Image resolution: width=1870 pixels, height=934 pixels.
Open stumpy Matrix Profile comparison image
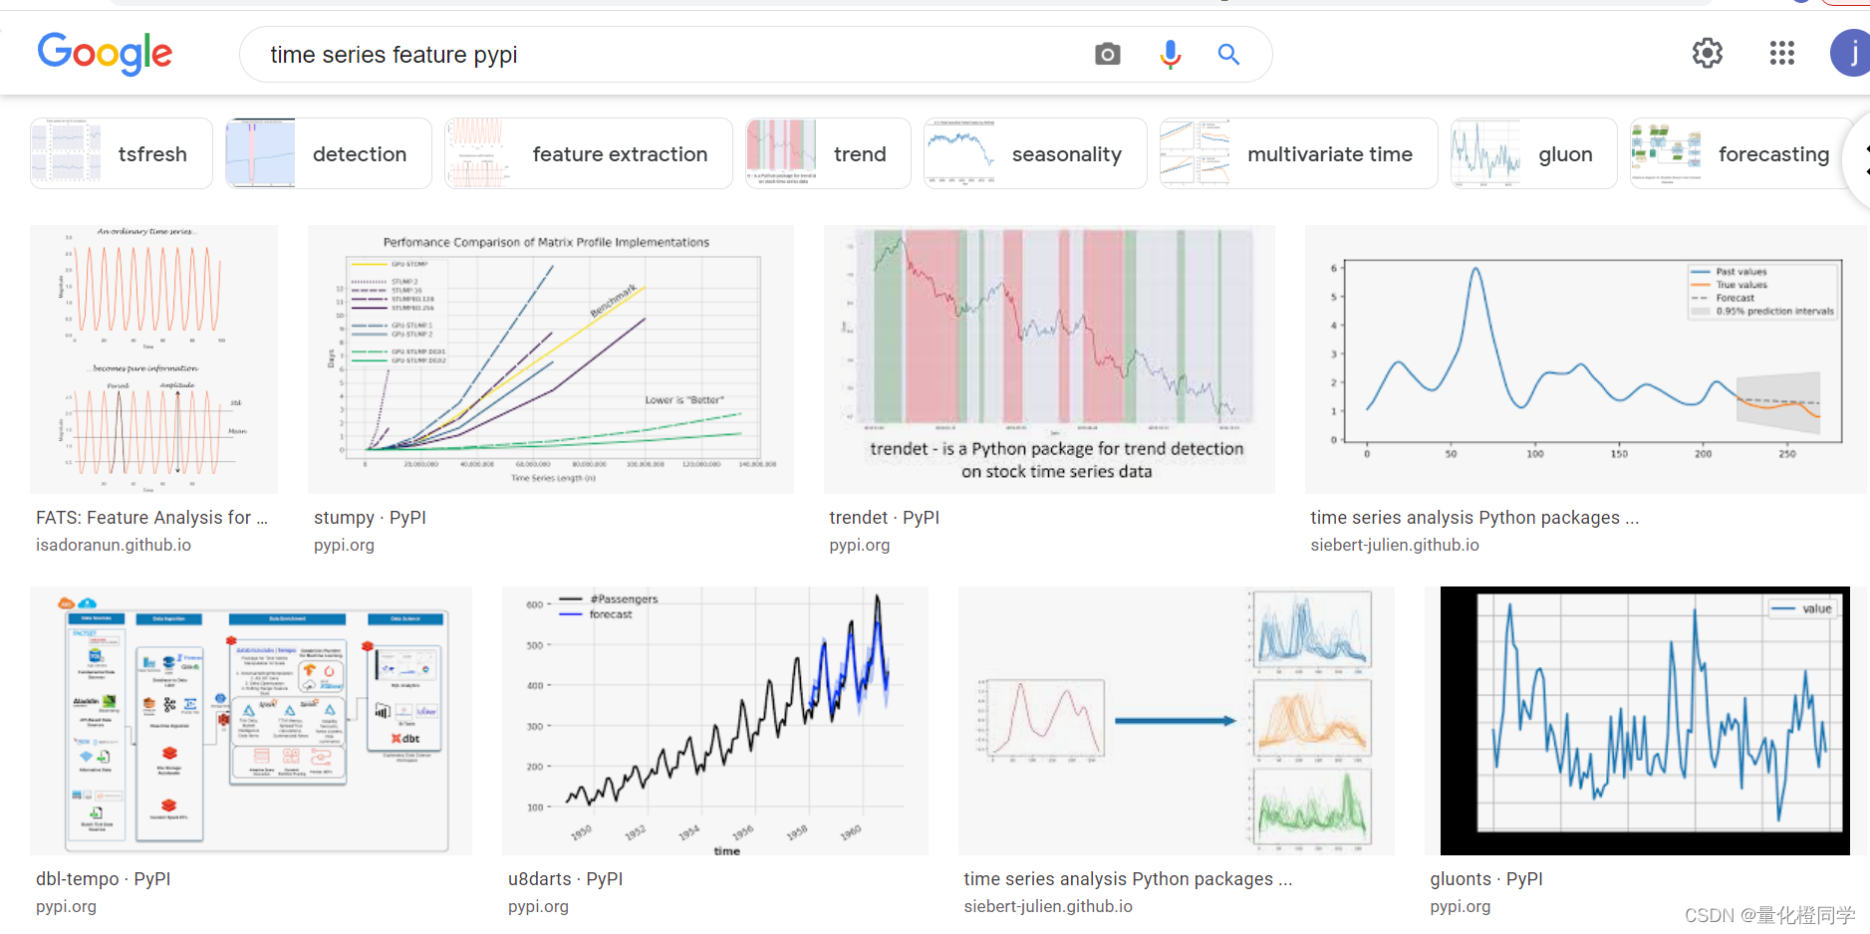point(551,359)
